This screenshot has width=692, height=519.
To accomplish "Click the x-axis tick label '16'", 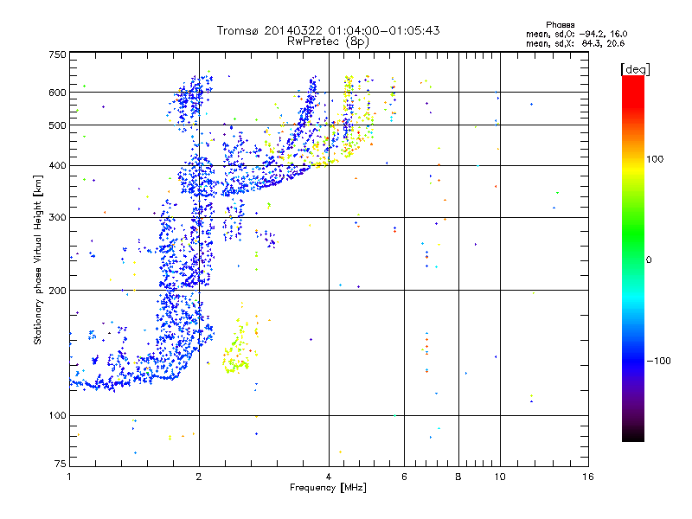I will click(x=588, y=477).
